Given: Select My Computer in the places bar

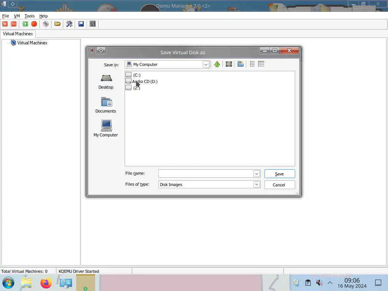Looking at the screenshot, I should click(x=106, y=129).
